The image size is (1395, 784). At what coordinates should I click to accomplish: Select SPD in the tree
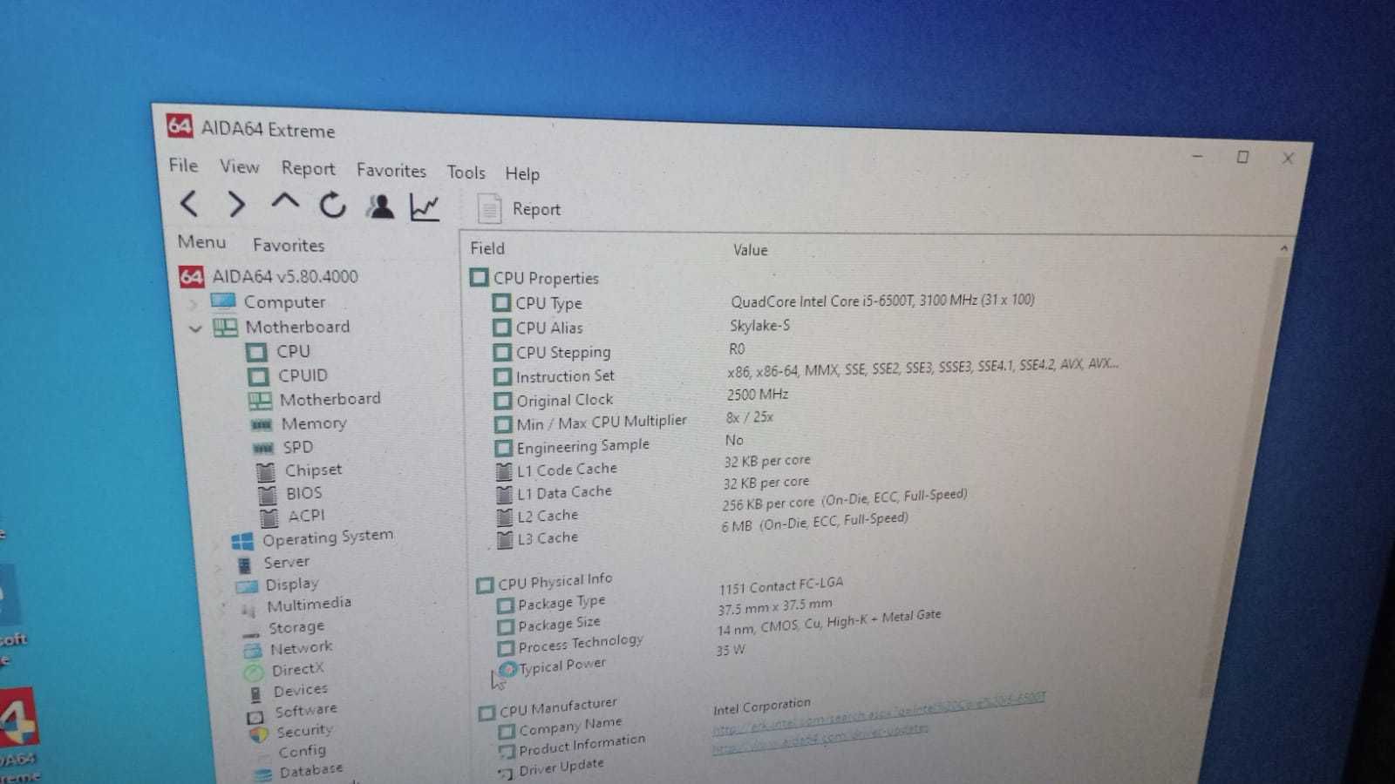click(x=297, y=447)
